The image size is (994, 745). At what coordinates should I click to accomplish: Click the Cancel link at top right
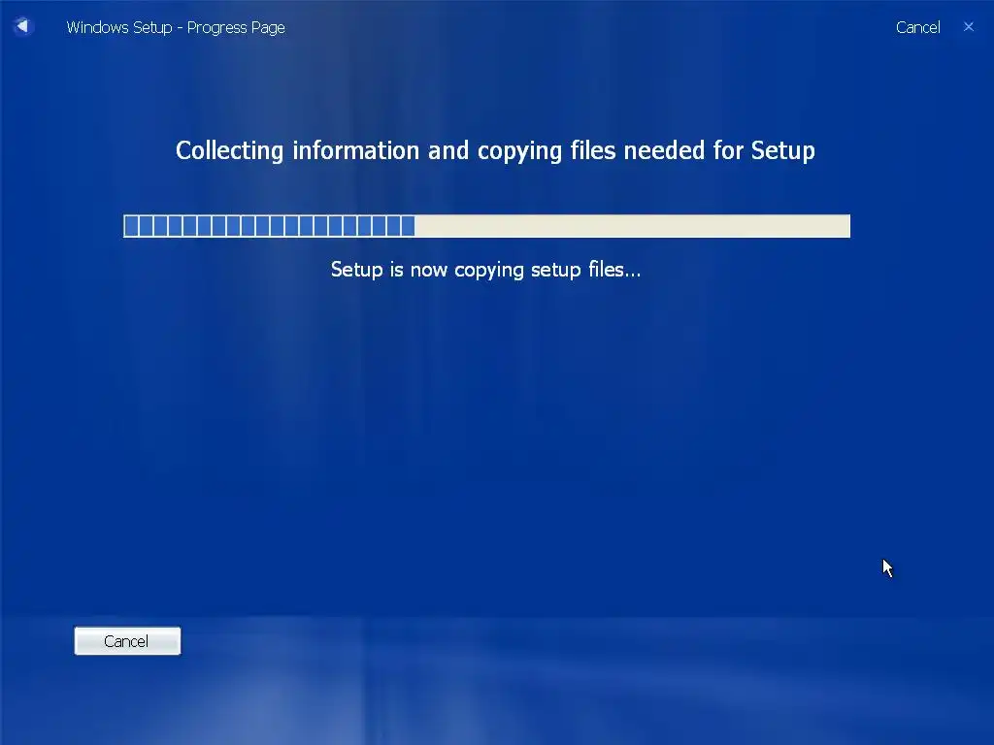pyautogui.click(x=917, y=27)
